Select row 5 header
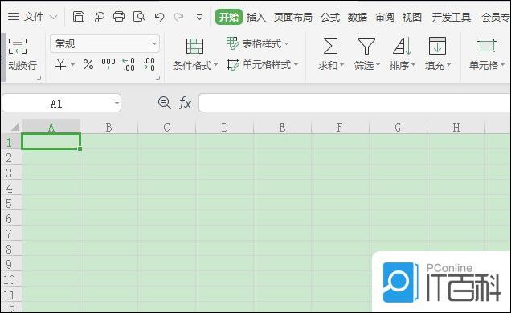511x313 pixels. pos(11,203)
